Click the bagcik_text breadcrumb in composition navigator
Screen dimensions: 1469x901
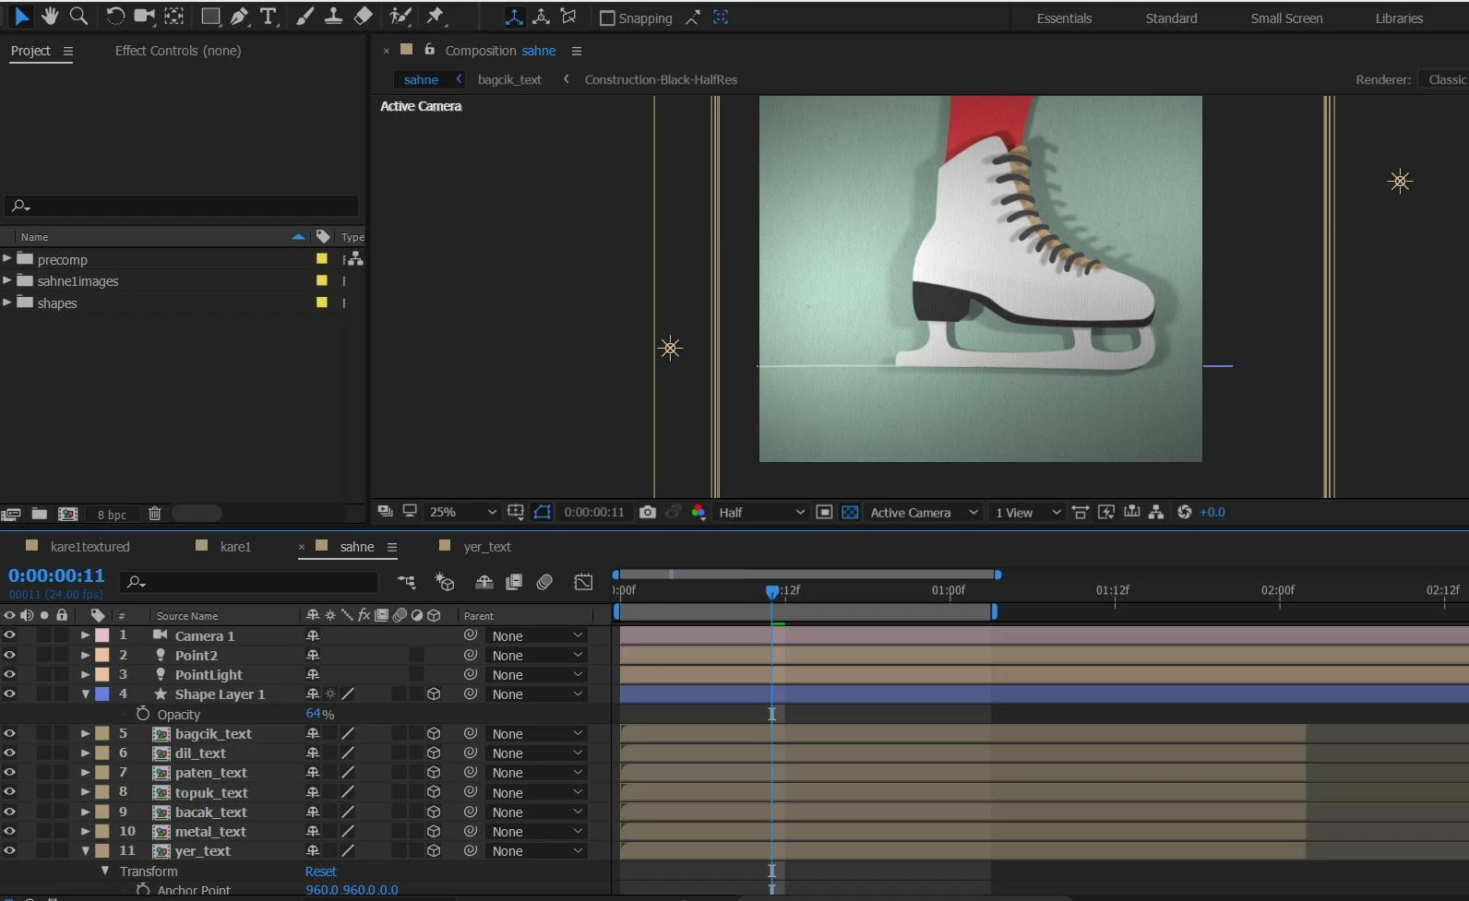[509, 80]
